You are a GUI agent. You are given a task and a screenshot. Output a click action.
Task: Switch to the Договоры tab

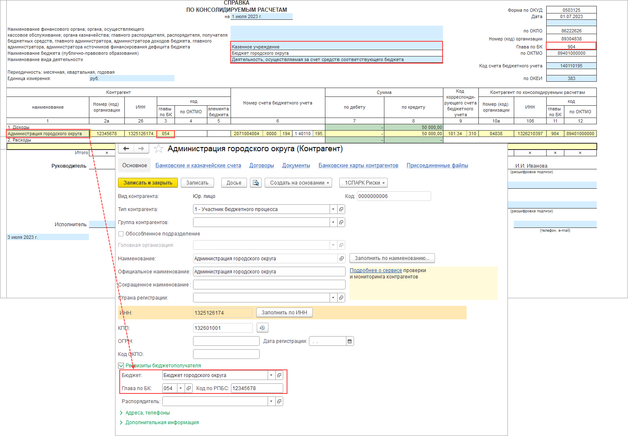pyautogui.click(x=262, y=166)
